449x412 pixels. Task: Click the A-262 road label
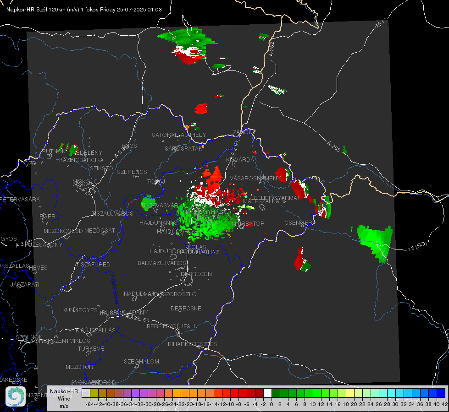point(272,49)
